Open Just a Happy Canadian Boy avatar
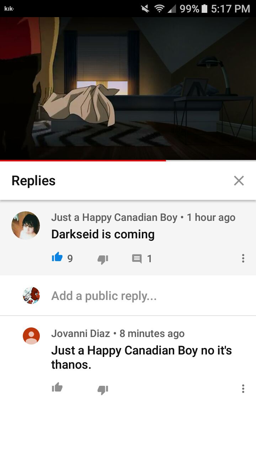The width and height of the screenshot is (256, 456). [26, 226]
